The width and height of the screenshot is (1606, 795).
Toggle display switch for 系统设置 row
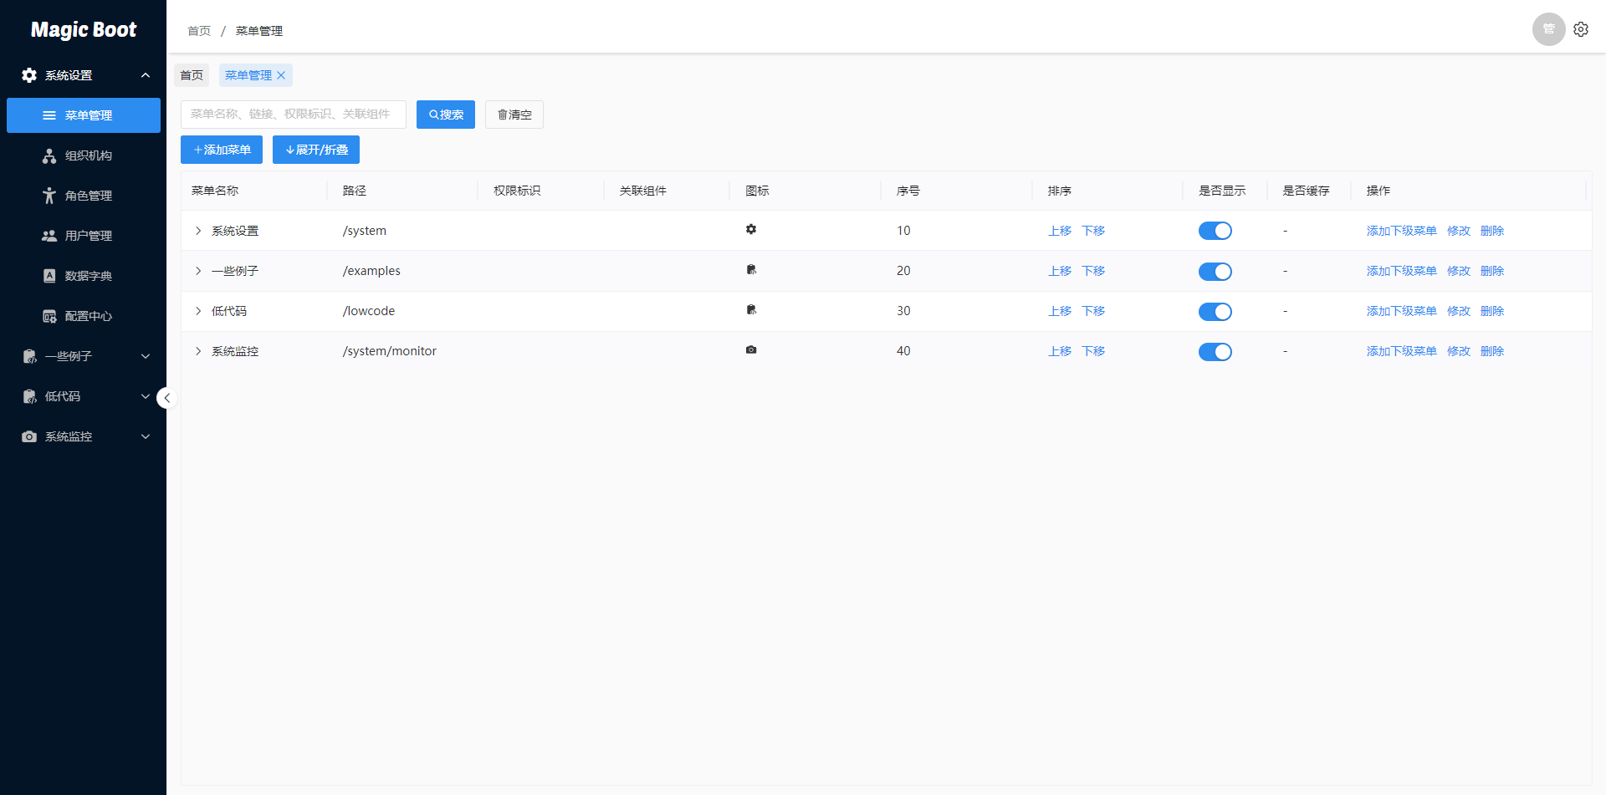point(1215,231)
